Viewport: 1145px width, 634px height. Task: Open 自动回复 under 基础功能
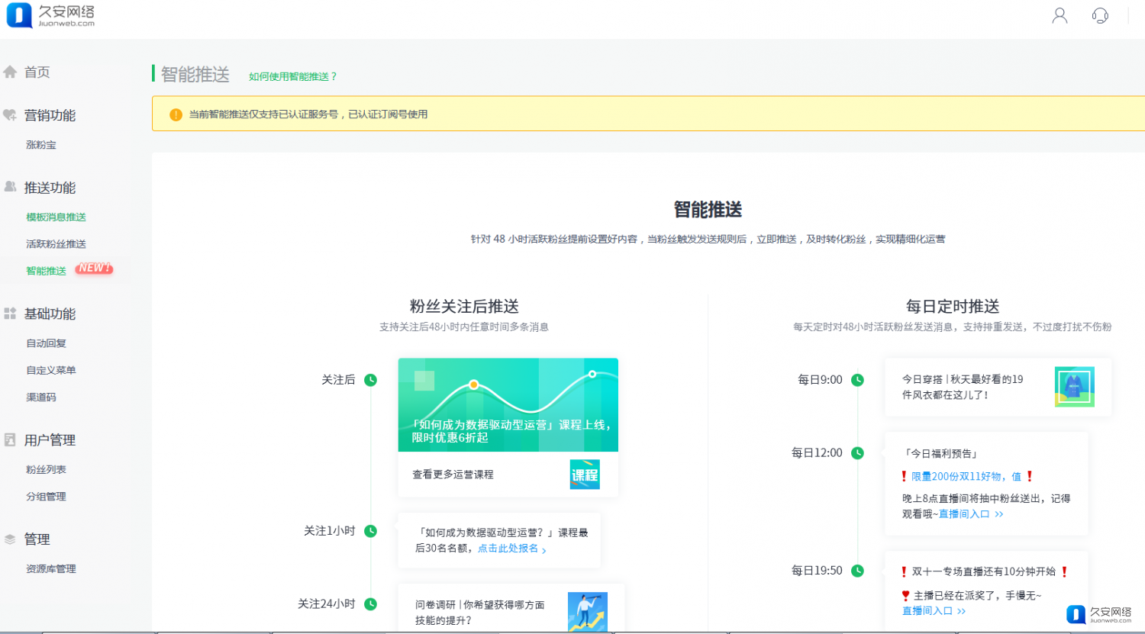coord(46,343)
